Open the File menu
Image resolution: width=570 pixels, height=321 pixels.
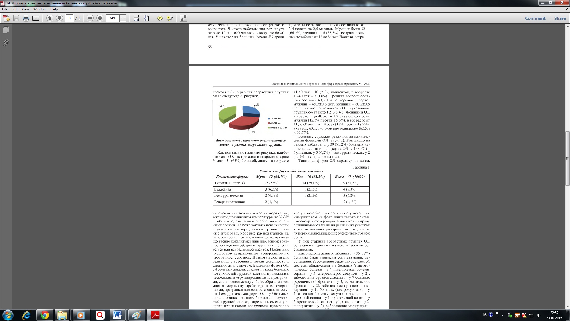(5, 9)
